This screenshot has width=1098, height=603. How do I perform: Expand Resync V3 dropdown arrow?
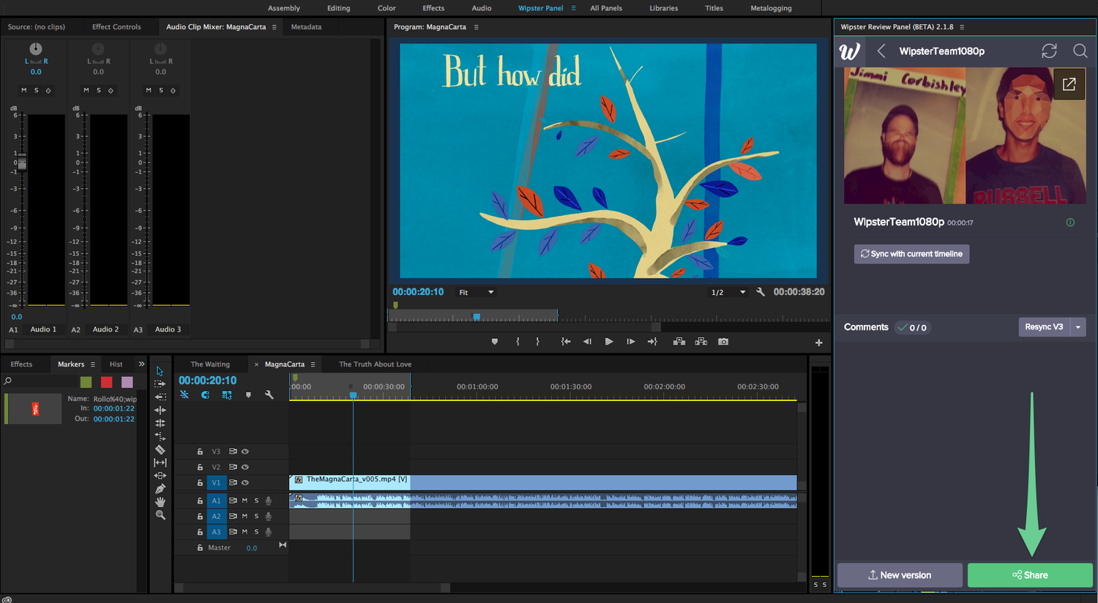[1078, 327]
